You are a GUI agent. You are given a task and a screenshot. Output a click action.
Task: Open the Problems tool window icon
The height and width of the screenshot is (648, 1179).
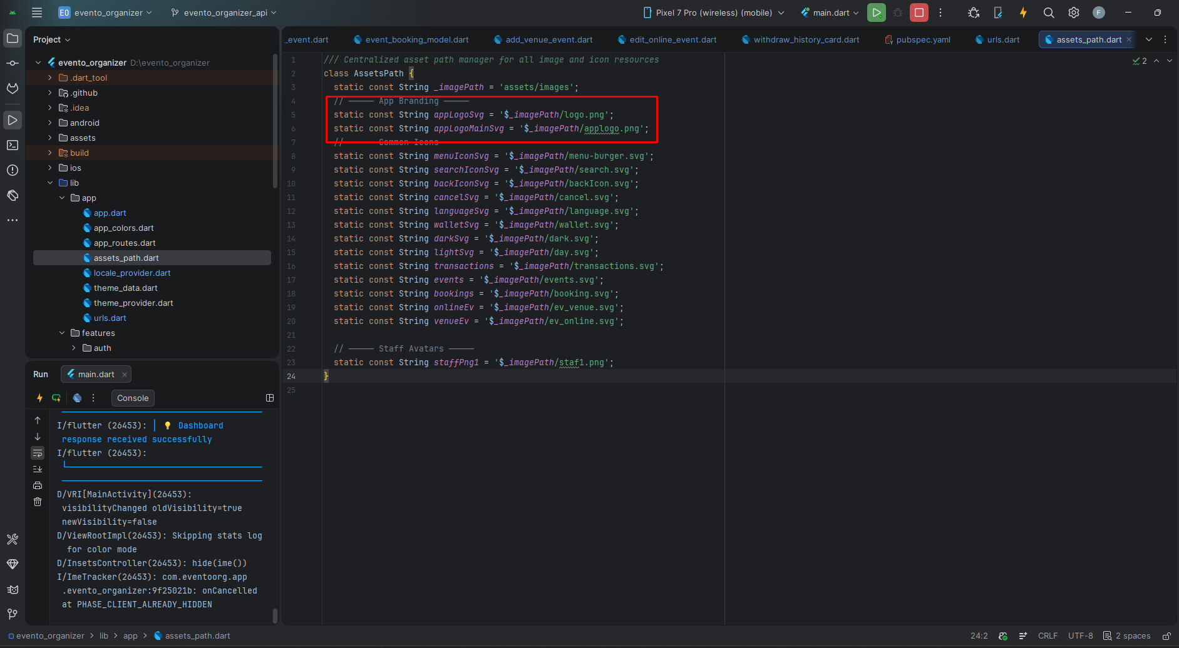[x=13, y=170]
